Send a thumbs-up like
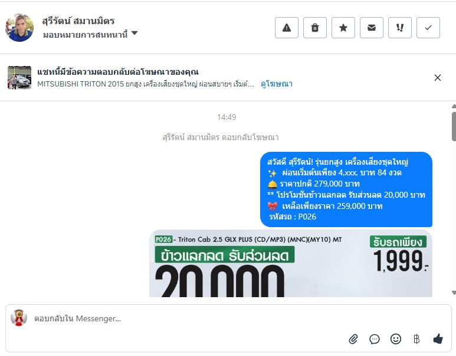The image size is (456, 356). pyautogui.click(x=438, y=338)
